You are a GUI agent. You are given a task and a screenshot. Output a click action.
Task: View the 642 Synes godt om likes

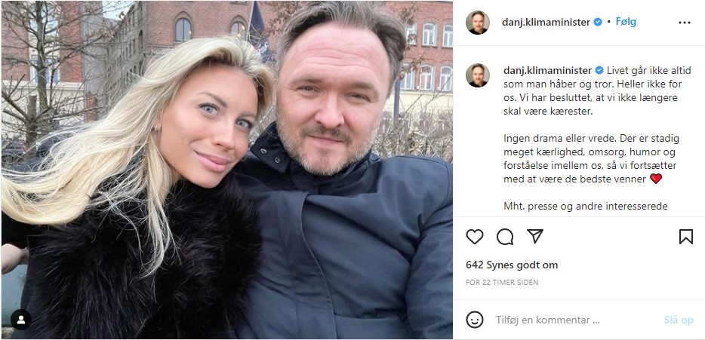coord(512,265)
